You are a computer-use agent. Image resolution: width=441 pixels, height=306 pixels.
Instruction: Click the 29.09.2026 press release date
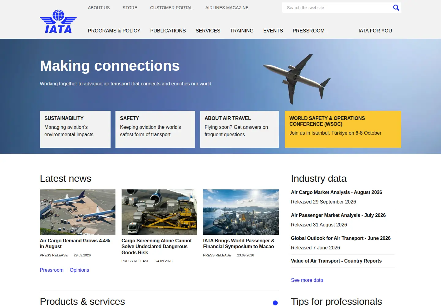tap(82, 255)
